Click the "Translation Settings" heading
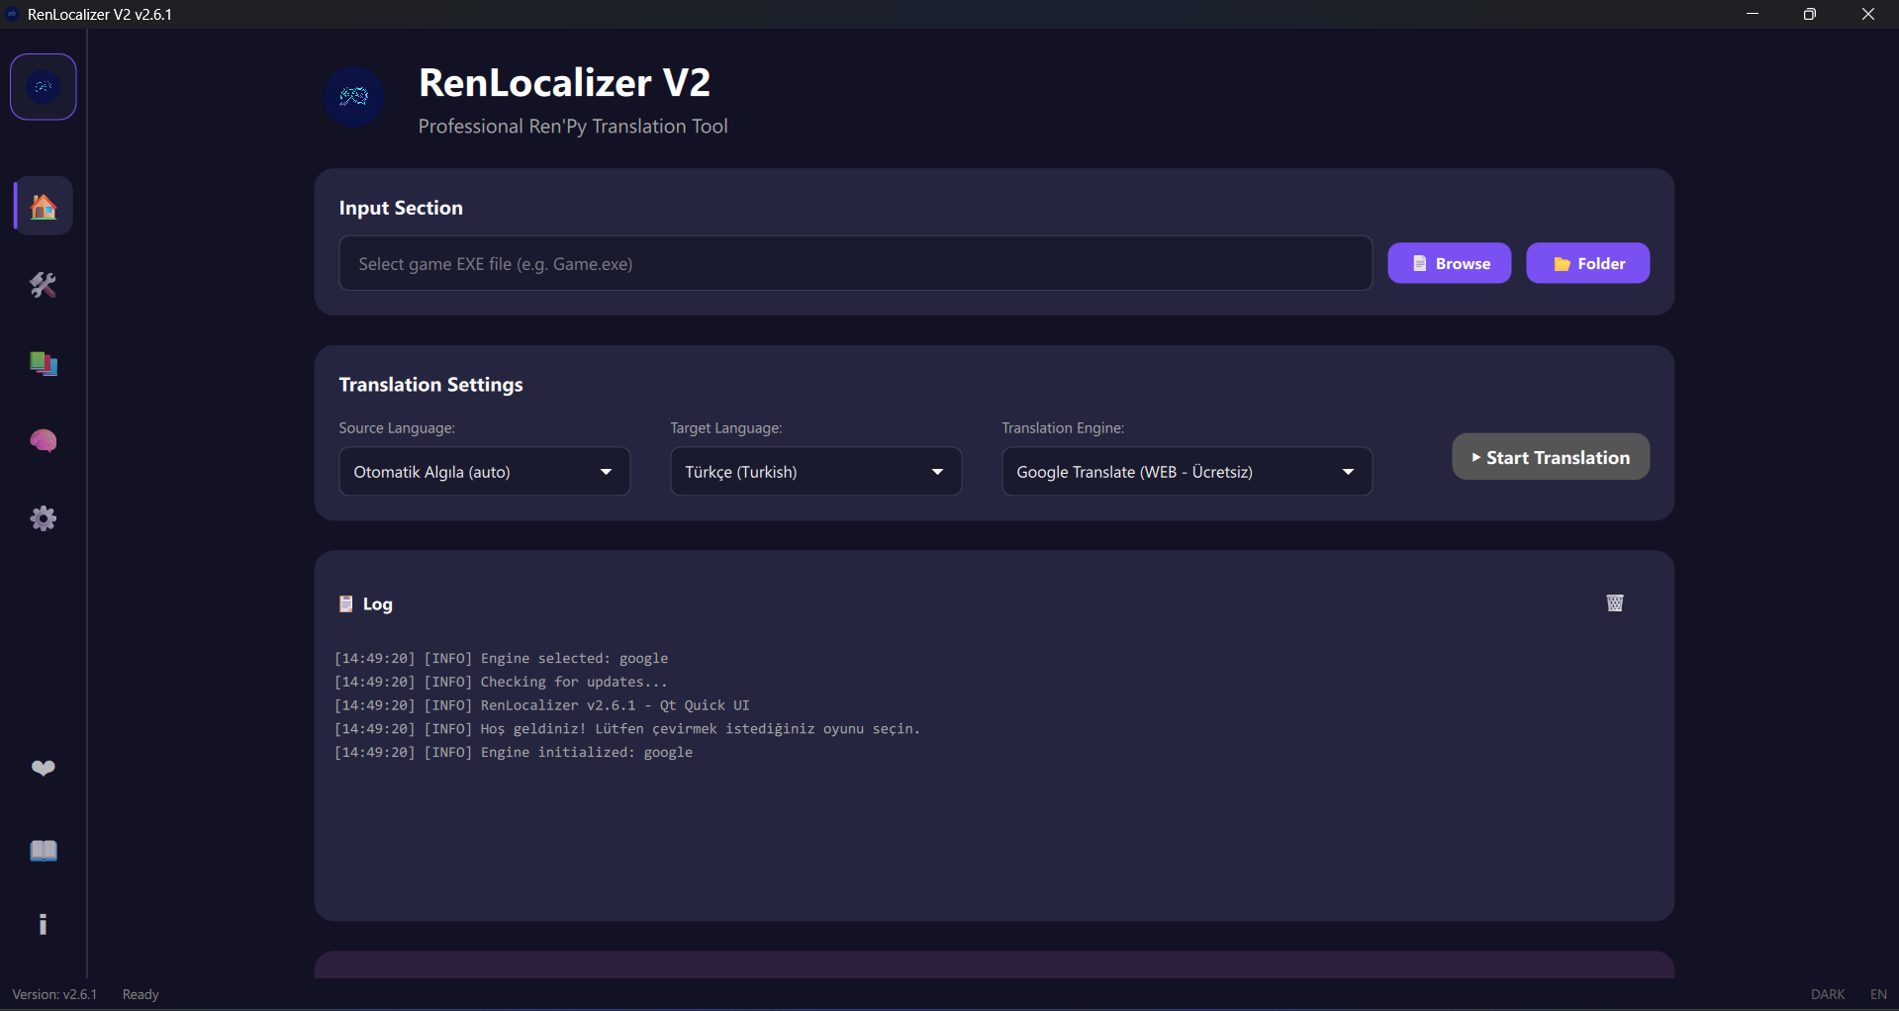 pos(430,385)
